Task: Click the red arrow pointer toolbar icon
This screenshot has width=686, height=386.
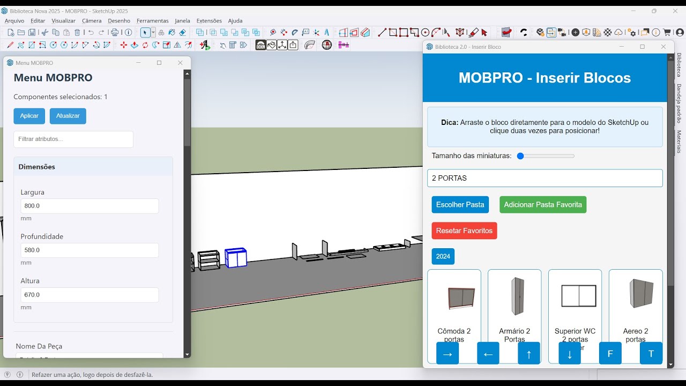Action: (x=484, y=32)
